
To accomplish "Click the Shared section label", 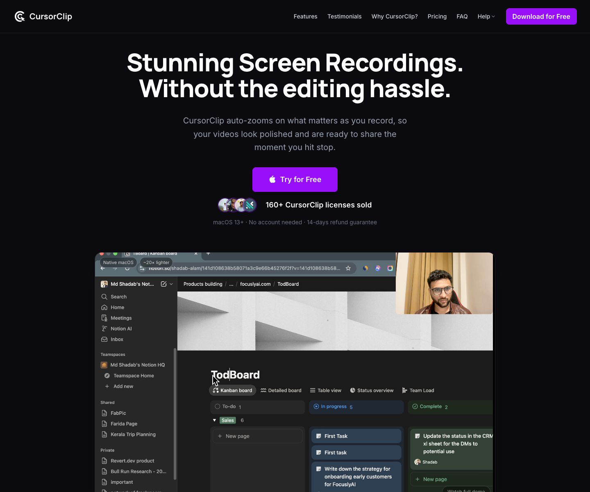I will point(107,403).
